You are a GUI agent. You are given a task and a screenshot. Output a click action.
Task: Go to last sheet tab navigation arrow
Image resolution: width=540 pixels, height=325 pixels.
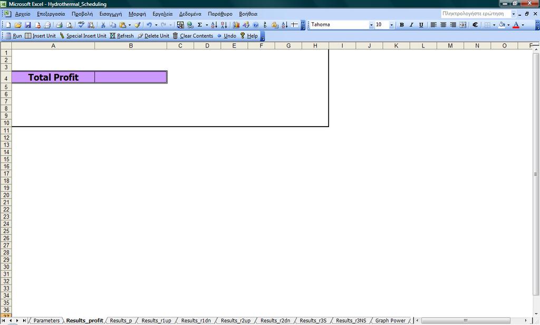(24, 321)
